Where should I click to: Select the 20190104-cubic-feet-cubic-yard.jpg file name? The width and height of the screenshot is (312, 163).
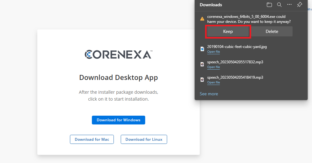pos(237,47)
